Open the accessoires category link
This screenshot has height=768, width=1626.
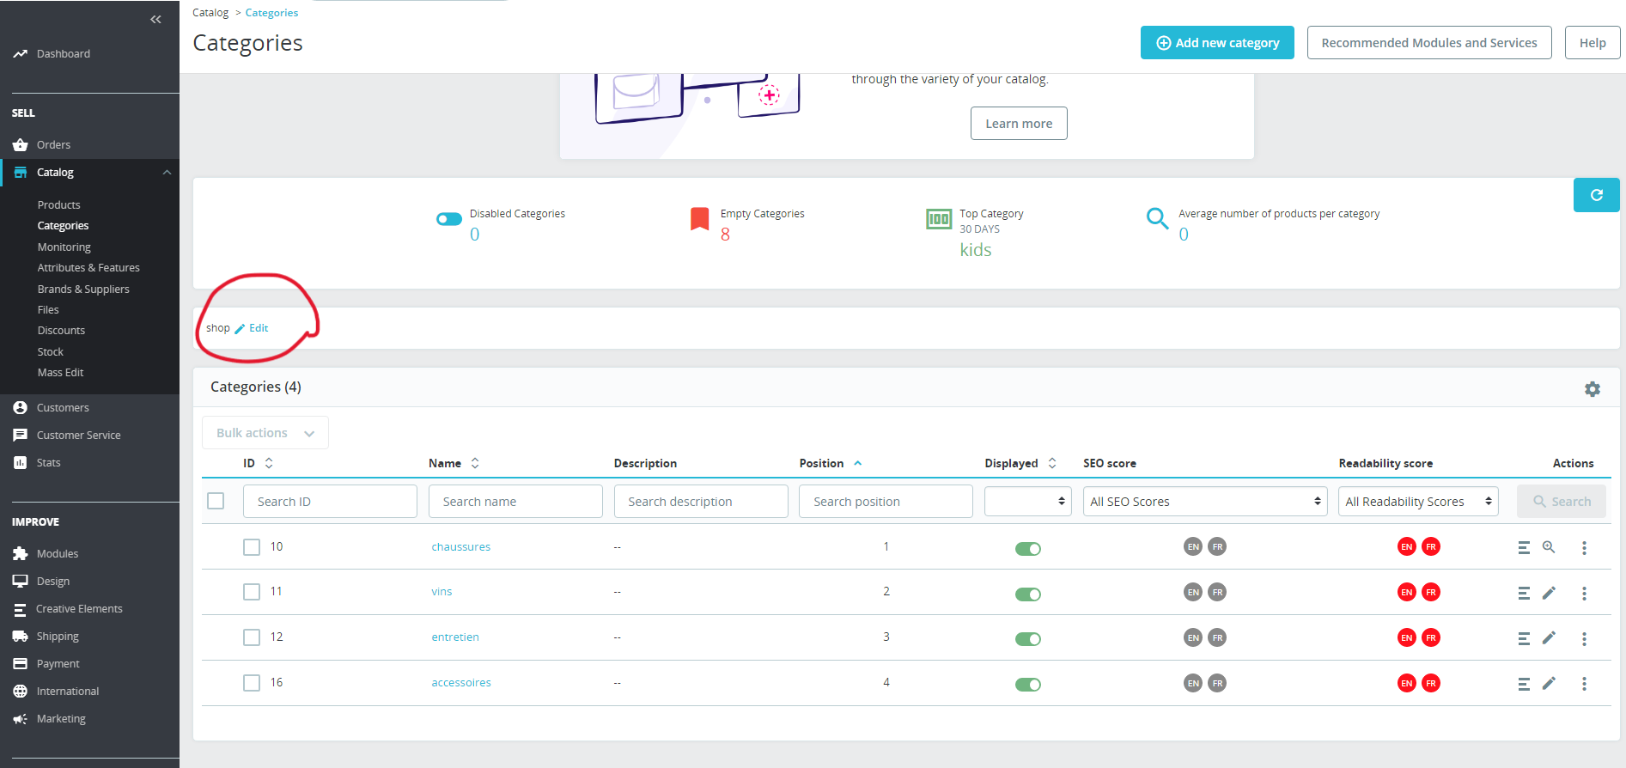coord(461,683)
